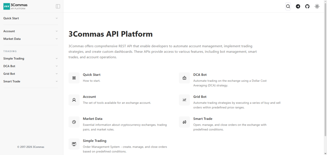
Task: Expand DCA Bot chevron in sidebar
Action: click(x=57, y=66)
